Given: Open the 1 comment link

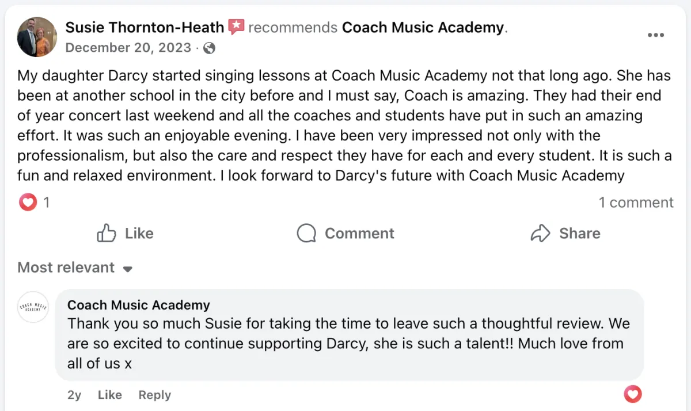Looking at the screenshot, I should (636, 203).
